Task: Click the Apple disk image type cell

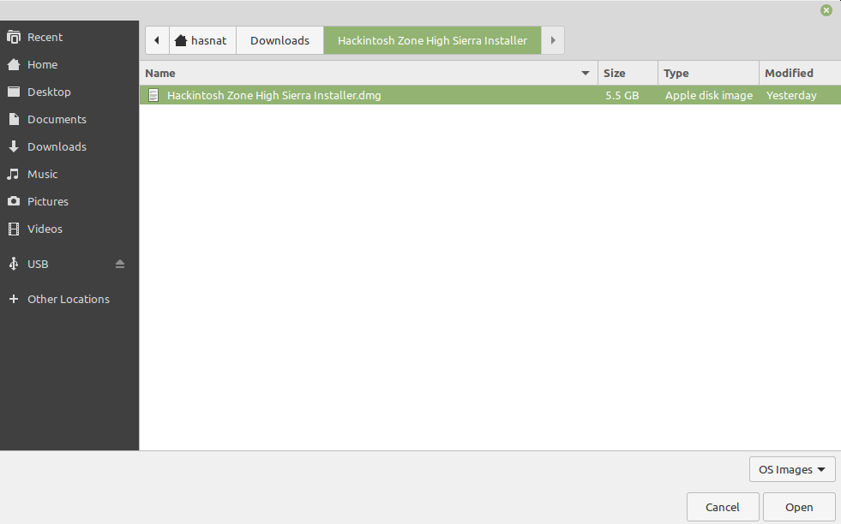Action: pos(708,95)
